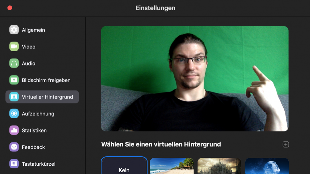This screenshot has width=310, height=174.
Task: Click the Bildschirm freigeben share icon
Action: point(14,80)
